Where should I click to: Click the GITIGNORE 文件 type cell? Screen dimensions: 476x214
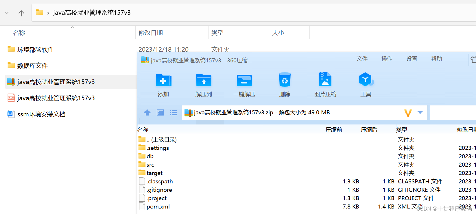419,190
